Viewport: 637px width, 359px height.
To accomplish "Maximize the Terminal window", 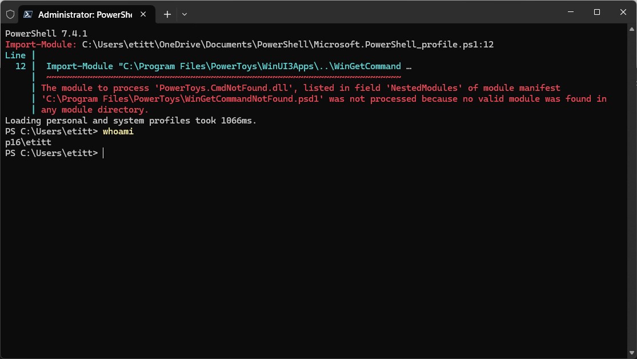I will (x=597, y=12).
